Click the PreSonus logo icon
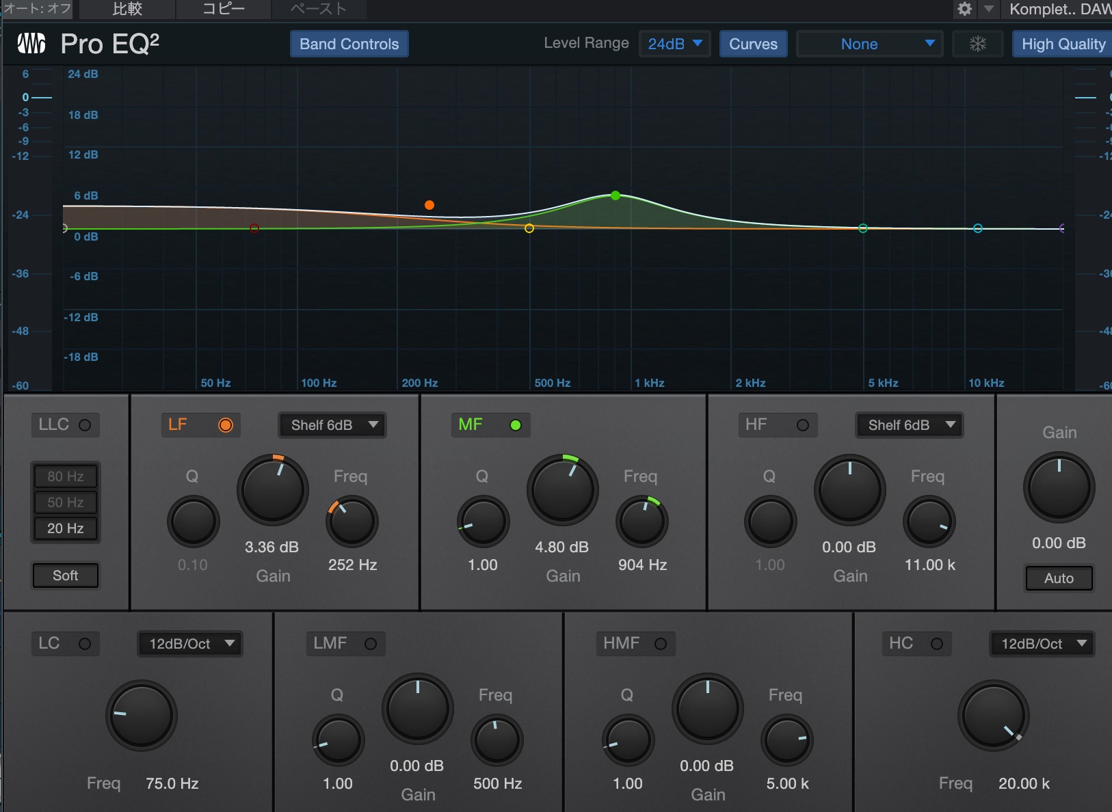The height and width of the screenshot is (812, 1112). coord(31,44)
